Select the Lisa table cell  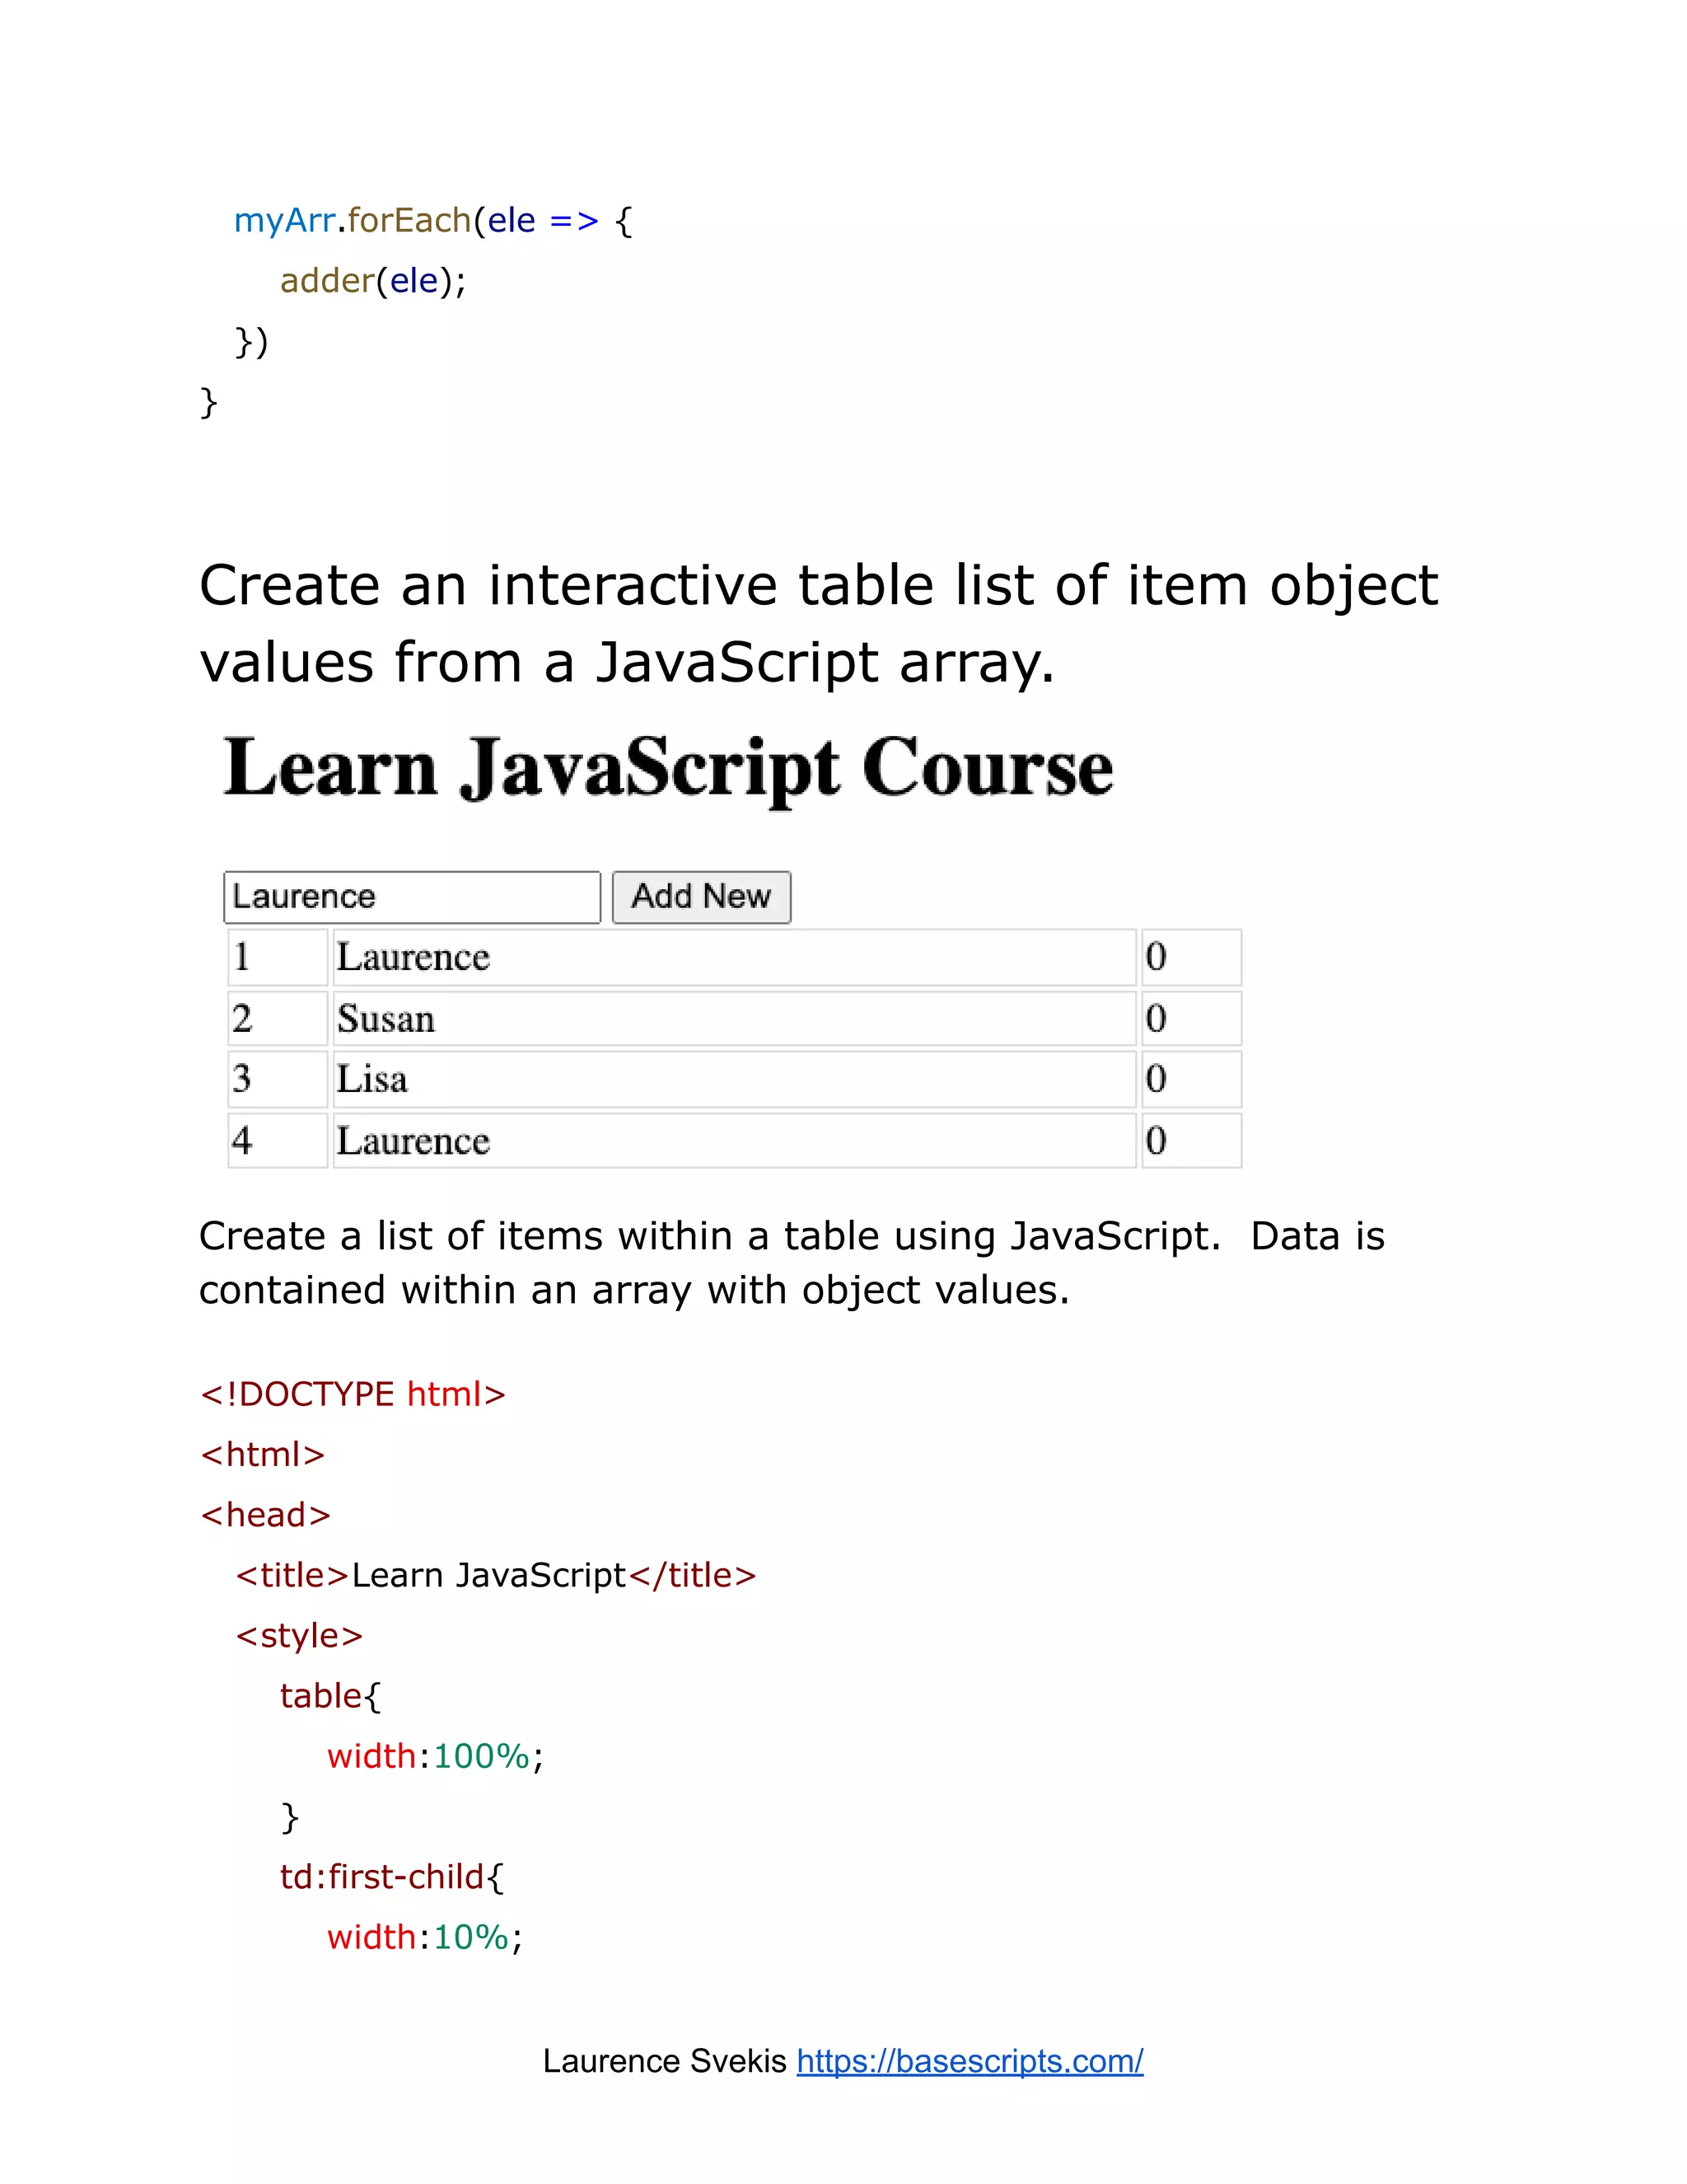735,1079
